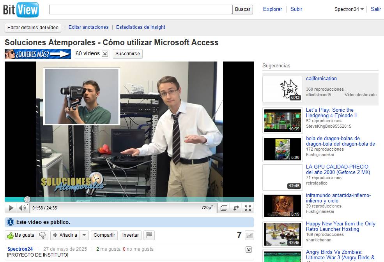The image size is (384, 262).
Task: Click the Buscar button
Action: point(242,10)
